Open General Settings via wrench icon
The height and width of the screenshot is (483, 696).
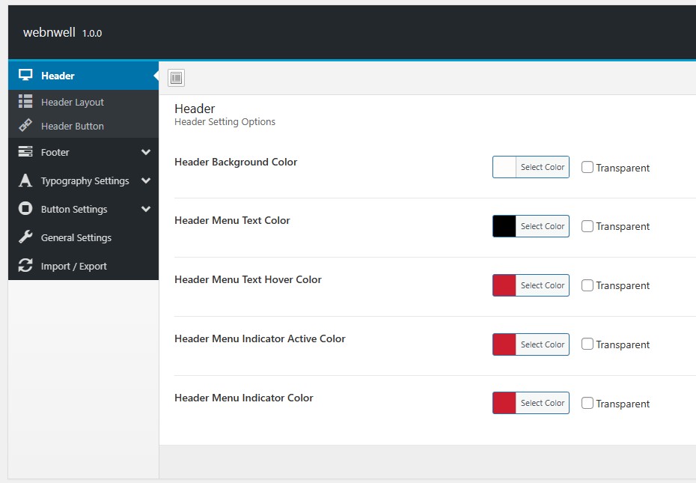[27, 237]
